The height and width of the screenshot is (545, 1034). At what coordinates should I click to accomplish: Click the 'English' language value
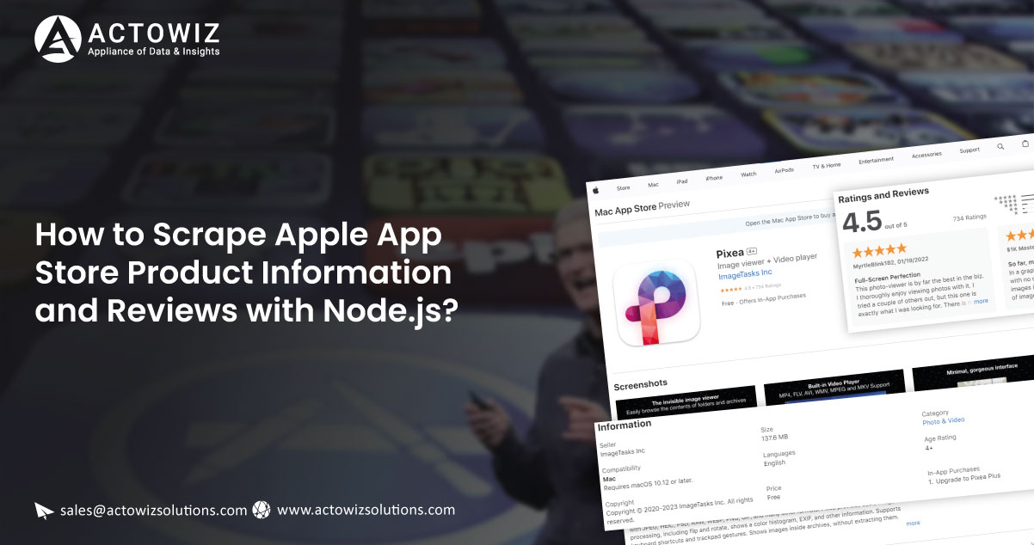click(x=774, y=462)
